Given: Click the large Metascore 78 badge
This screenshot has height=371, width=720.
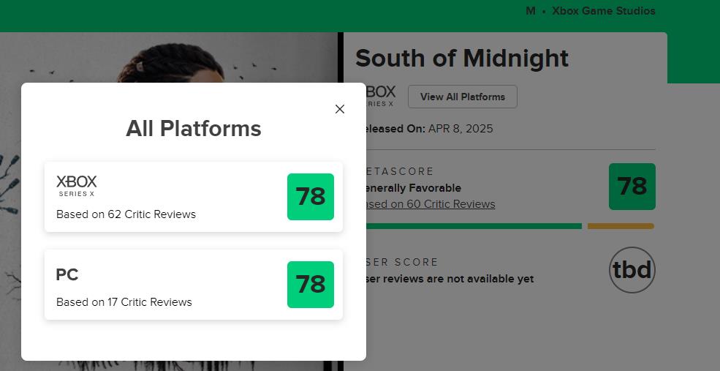Looking at the screenshot, I should 632,187.
